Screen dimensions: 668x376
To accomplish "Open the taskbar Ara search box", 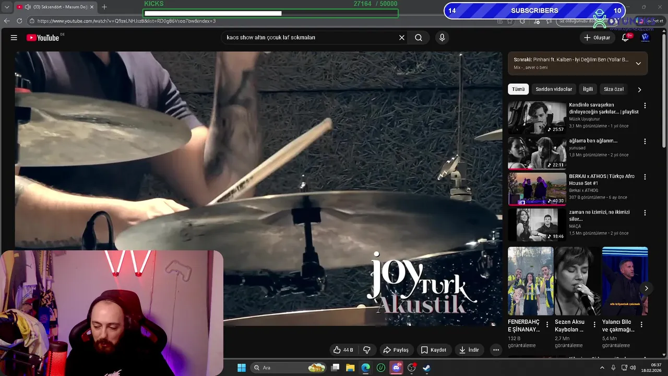I will (x=289, y=368).
